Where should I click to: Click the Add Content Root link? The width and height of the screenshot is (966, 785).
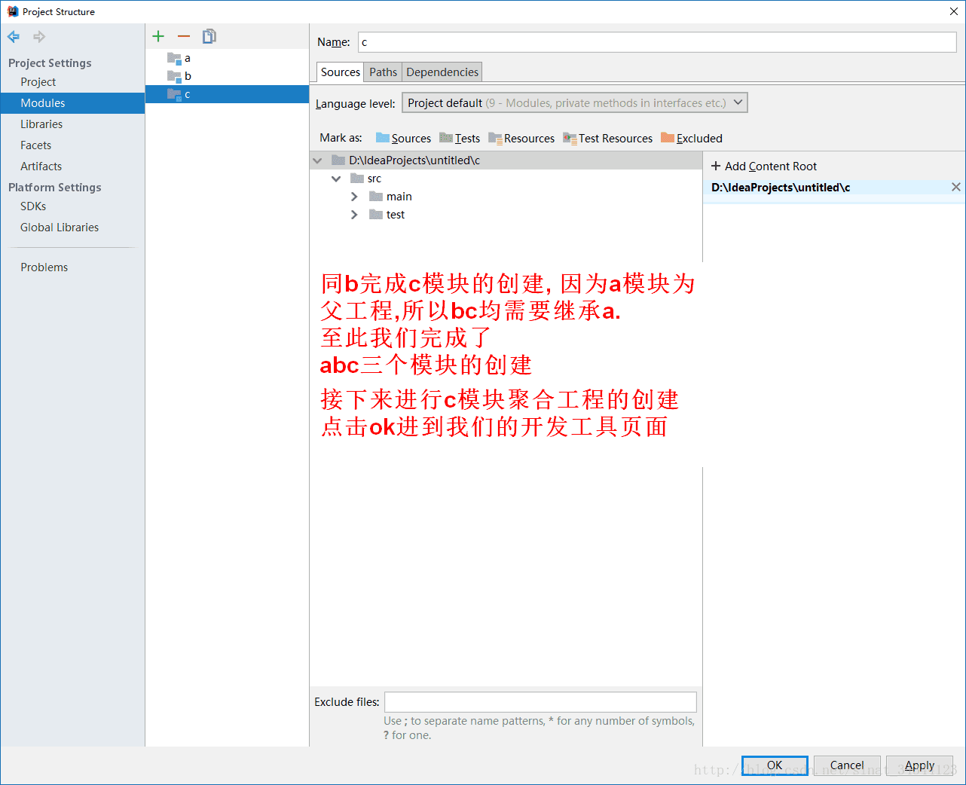(x=764, y=166)
